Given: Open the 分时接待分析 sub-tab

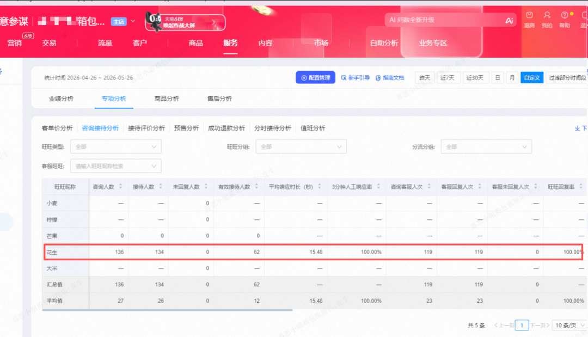Looking at the screenshot, I should (273, 128).
